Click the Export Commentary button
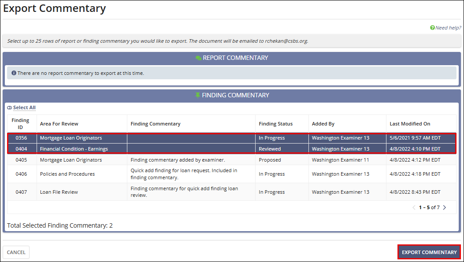 pyautogui.click(x=429, y=252)
